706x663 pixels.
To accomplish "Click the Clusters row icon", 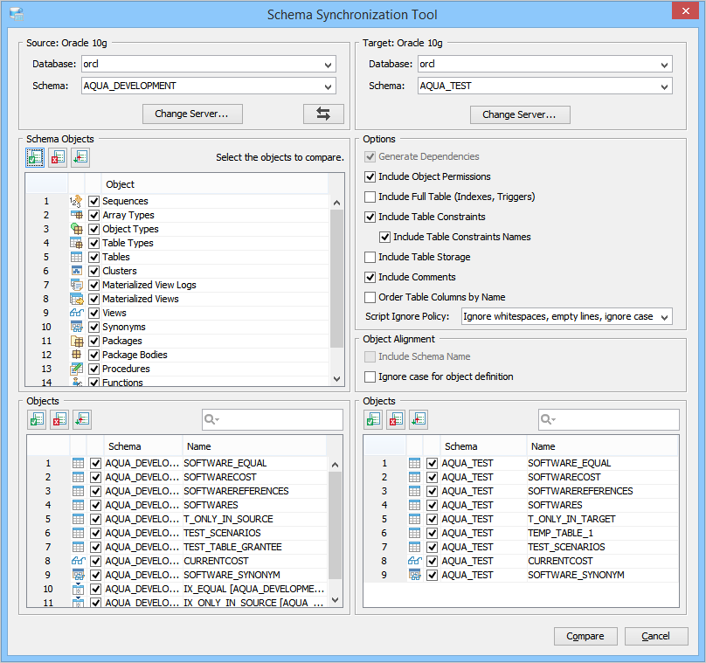I will [77, 271].
